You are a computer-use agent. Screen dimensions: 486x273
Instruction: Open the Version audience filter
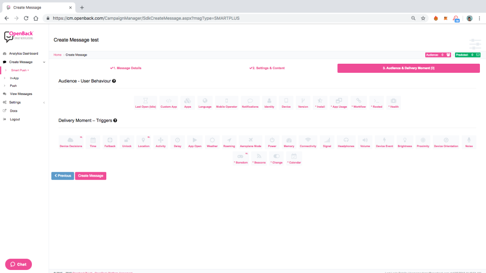pos(303,103)
